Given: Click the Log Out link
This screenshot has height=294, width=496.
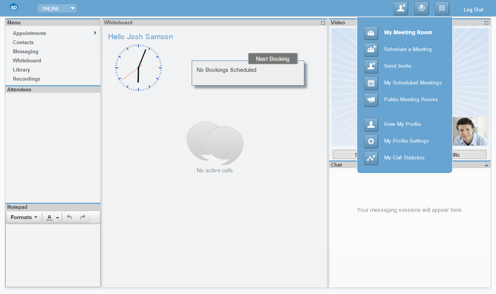Looking at the screenshot, I should pyautogui.click(x=473, y=10).
